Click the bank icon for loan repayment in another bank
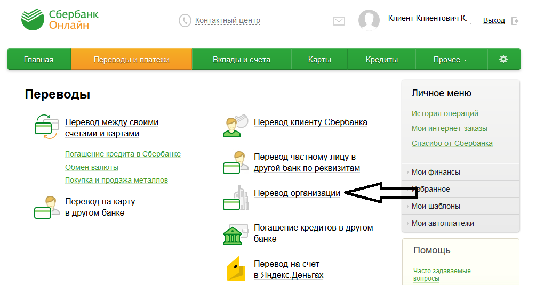536x287 pixels. [x=236, y=234]
